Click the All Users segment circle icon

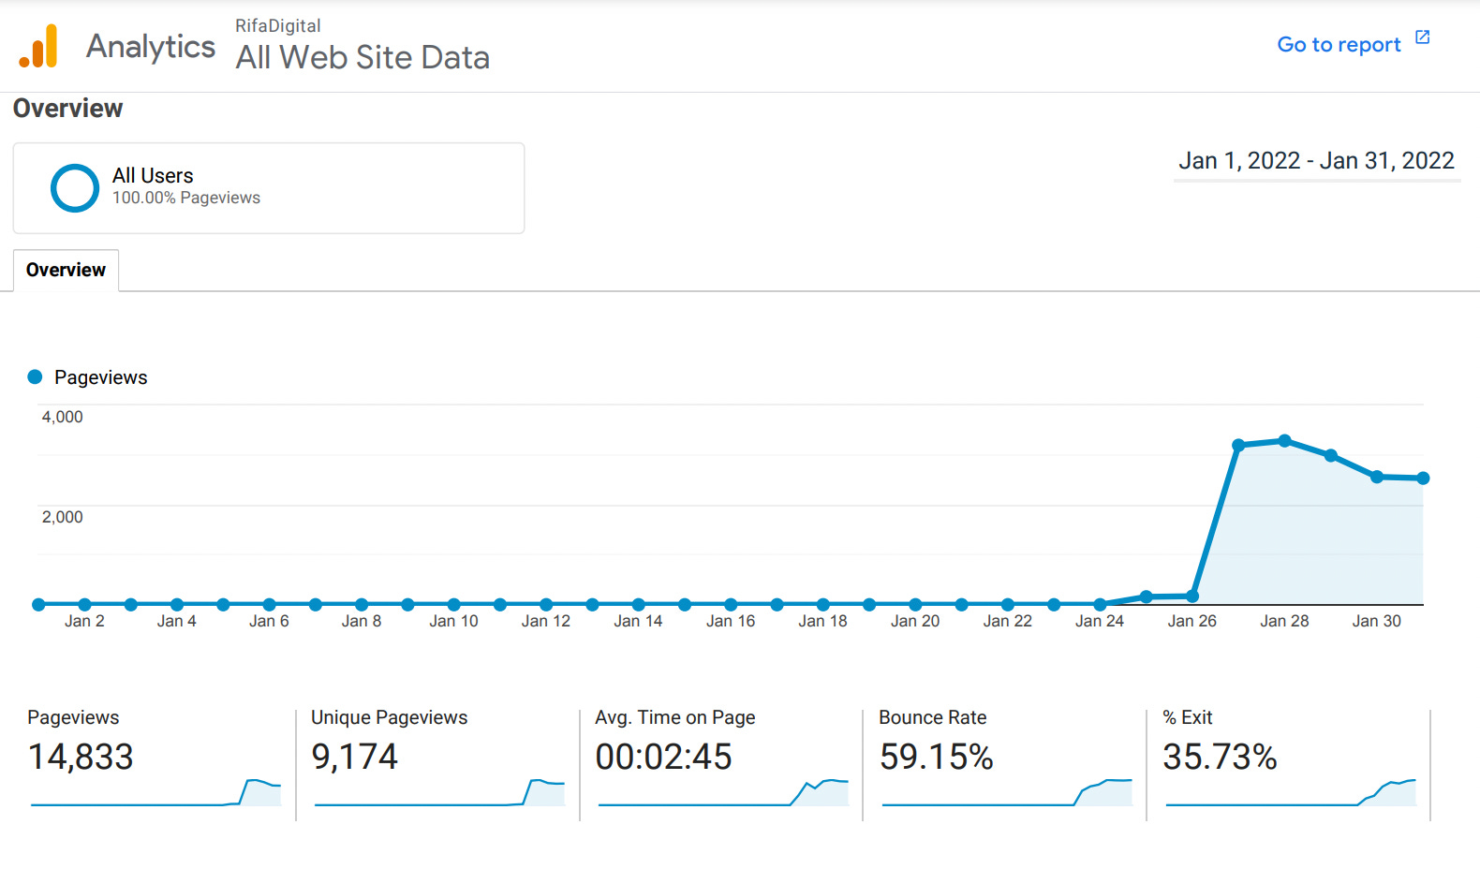(75, 188)
